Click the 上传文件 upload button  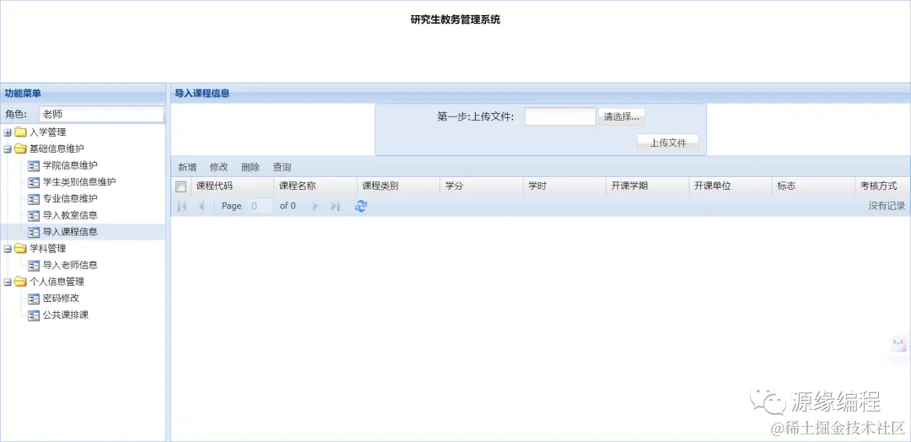[x=668, y=143]
